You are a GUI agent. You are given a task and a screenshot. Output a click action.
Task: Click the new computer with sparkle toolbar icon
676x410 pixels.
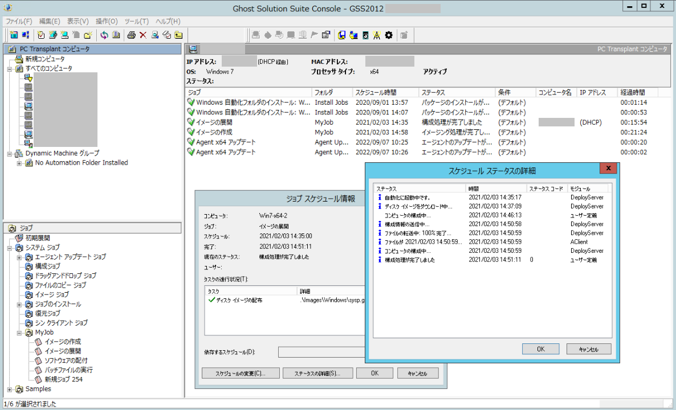pos(64,35)
